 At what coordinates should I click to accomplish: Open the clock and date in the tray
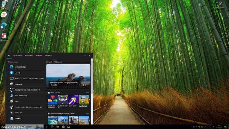(x=219, y=127)
